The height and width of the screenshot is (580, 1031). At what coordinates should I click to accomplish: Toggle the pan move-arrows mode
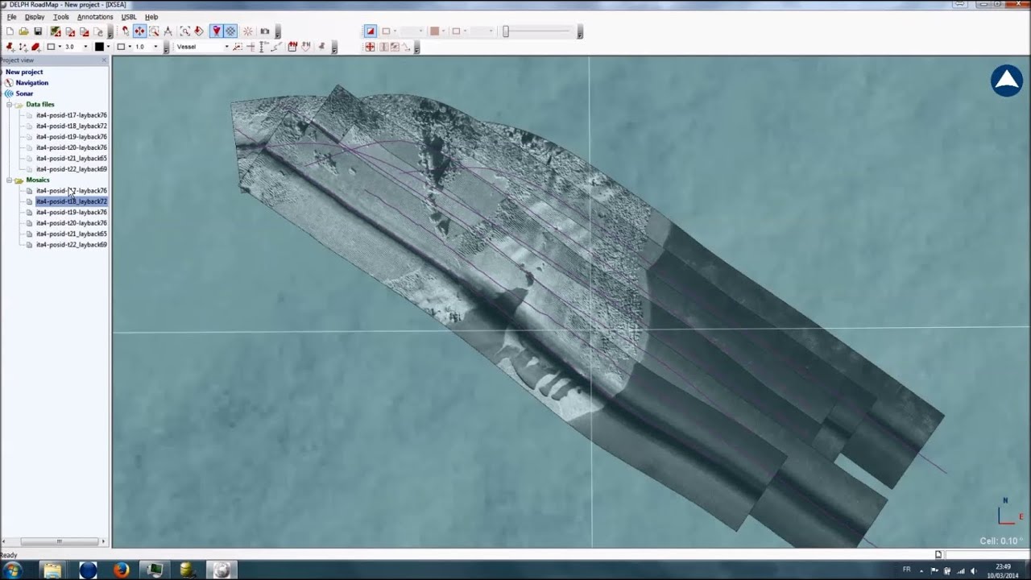[139, 31]
